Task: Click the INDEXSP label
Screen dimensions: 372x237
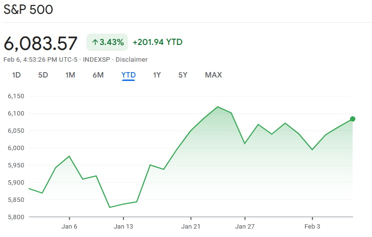Action: [x=96, y=59]
